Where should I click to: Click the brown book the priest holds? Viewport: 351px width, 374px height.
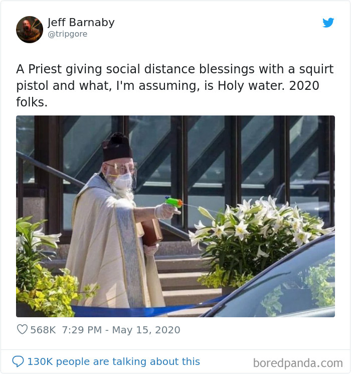[152, 231]
